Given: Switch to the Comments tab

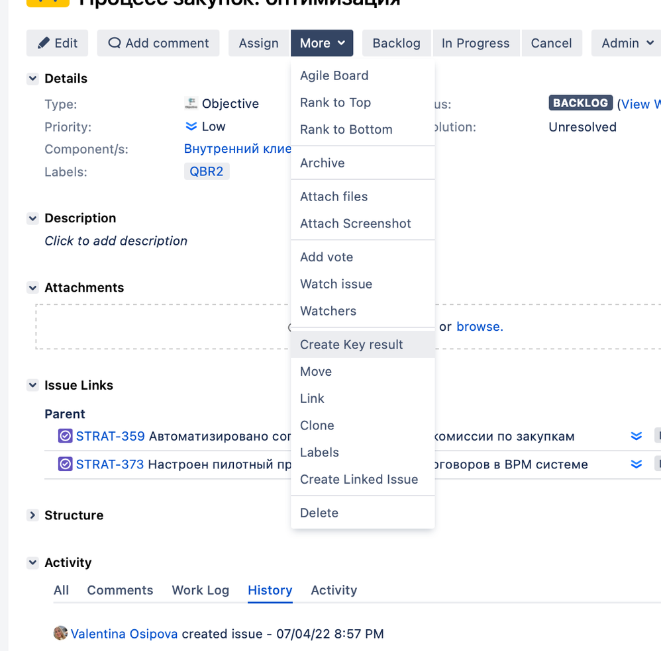Looking at the screenshot, I should click(120, 590).
